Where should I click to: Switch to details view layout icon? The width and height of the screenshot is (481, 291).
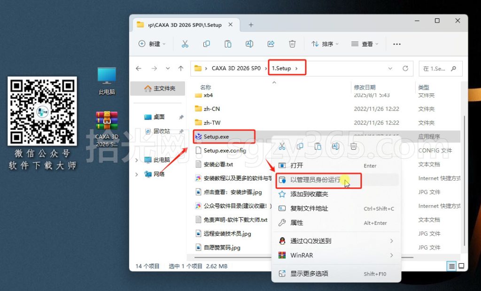(x=451, y=266)
